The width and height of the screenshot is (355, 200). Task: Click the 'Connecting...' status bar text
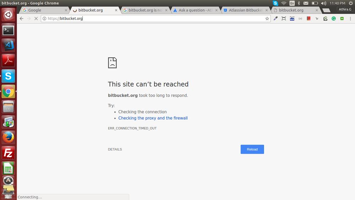[30, 197]
